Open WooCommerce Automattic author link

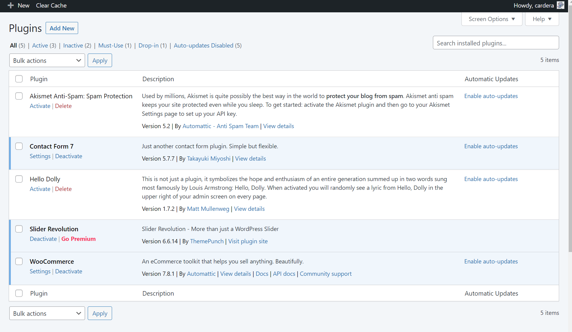(x=201, y=274)
